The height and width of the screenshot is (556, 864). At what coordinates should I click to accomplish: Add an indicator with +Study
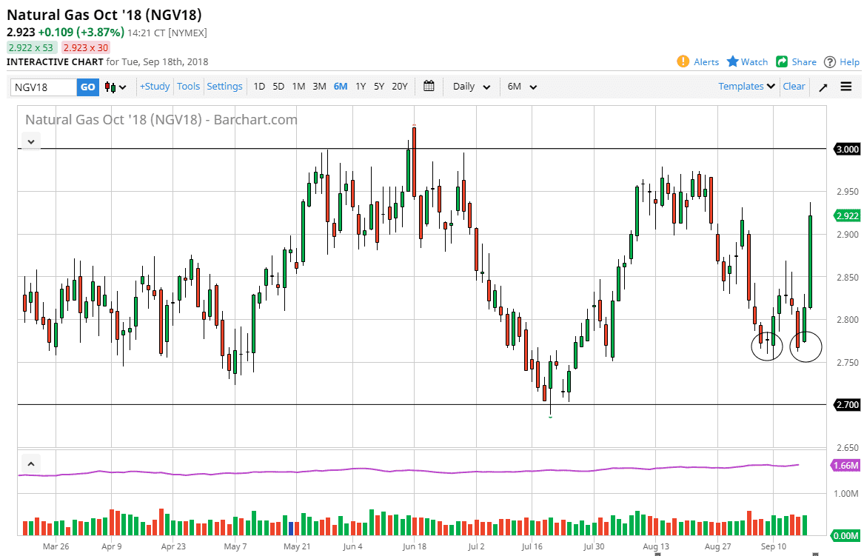(x=154, y=87)
